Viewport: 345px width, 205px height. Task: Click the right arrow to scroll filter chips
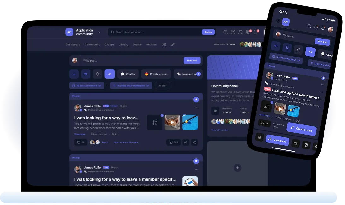click(199, 74)
